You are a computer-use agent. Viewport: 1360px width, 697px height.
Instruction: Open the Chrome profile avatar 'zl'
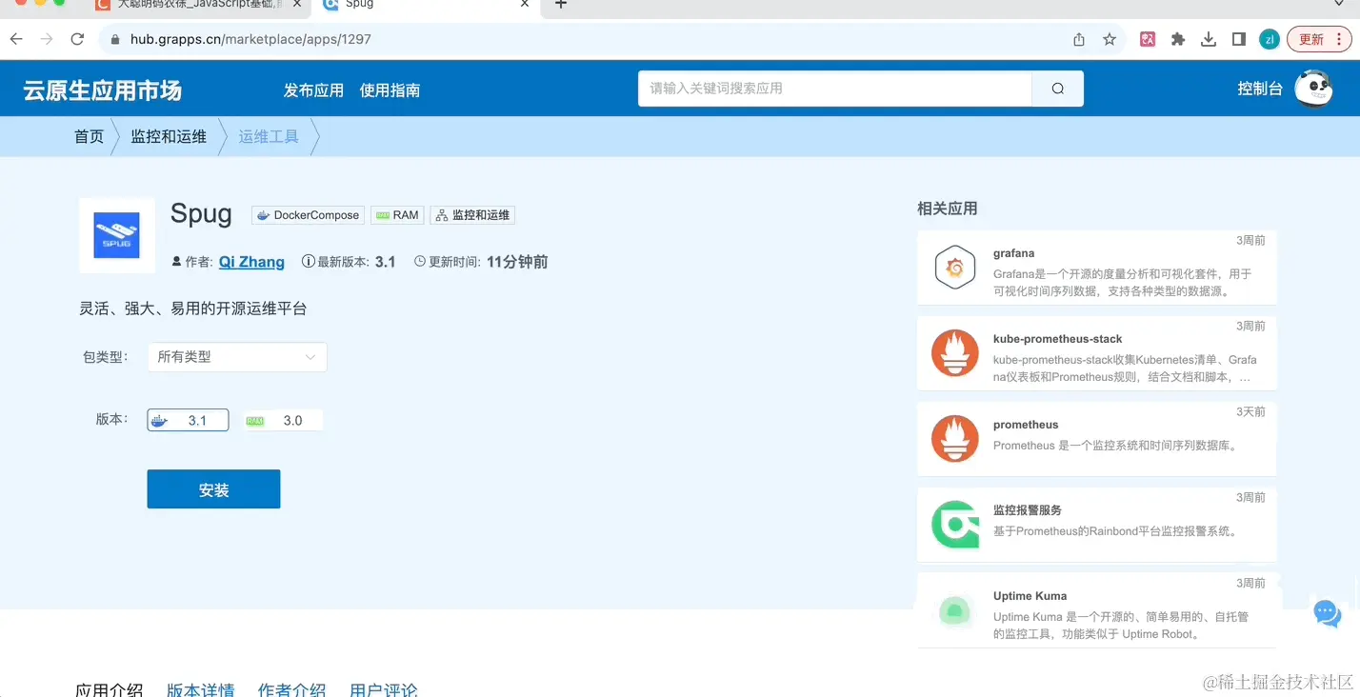[1269, 39]
